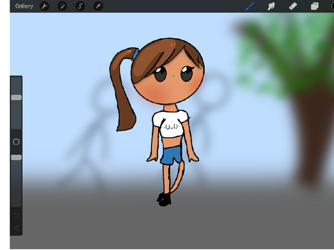Open the Adjustments magic wand menu
Viewport: 334px width, 250px height.
click(62, 6)
